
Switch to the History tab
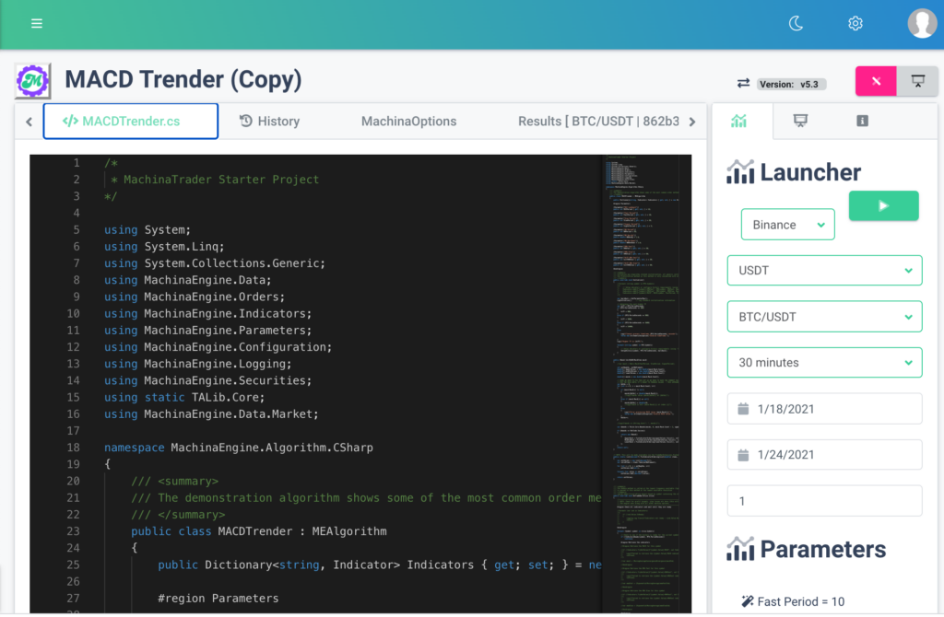point(269,121)
